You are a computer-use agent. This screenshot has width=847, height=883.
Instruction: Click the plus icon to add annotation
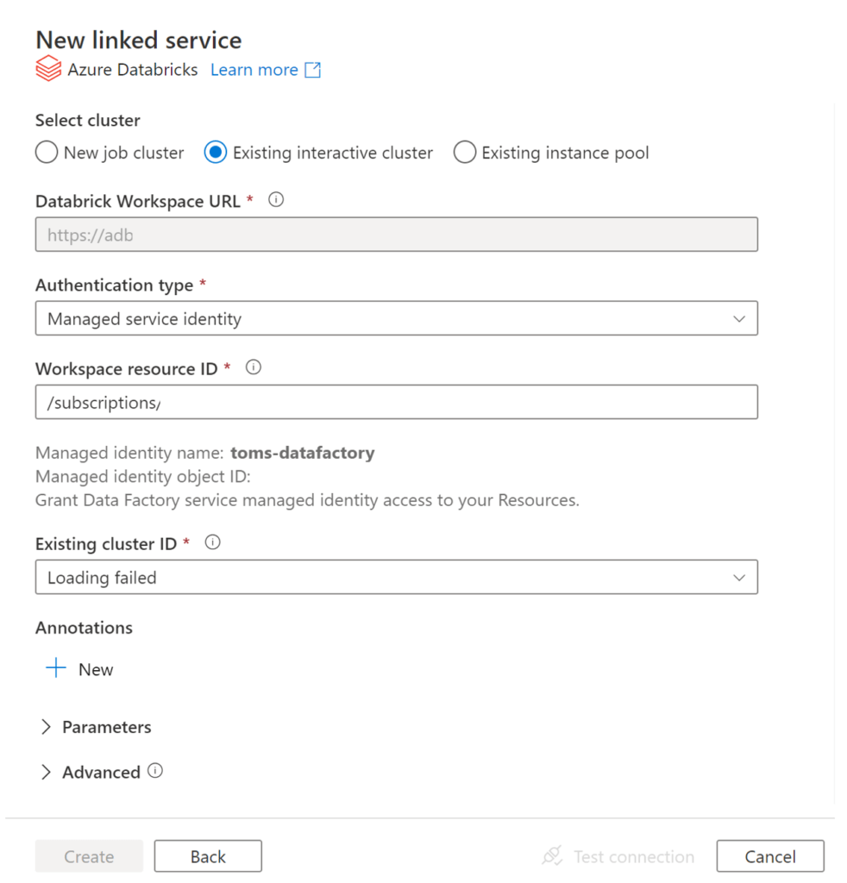(x=56, y=668)
